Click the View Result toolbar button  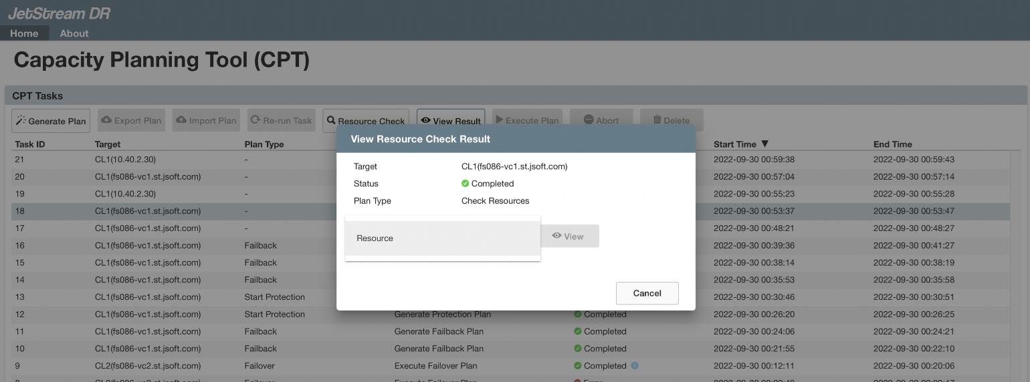[451, 121]
